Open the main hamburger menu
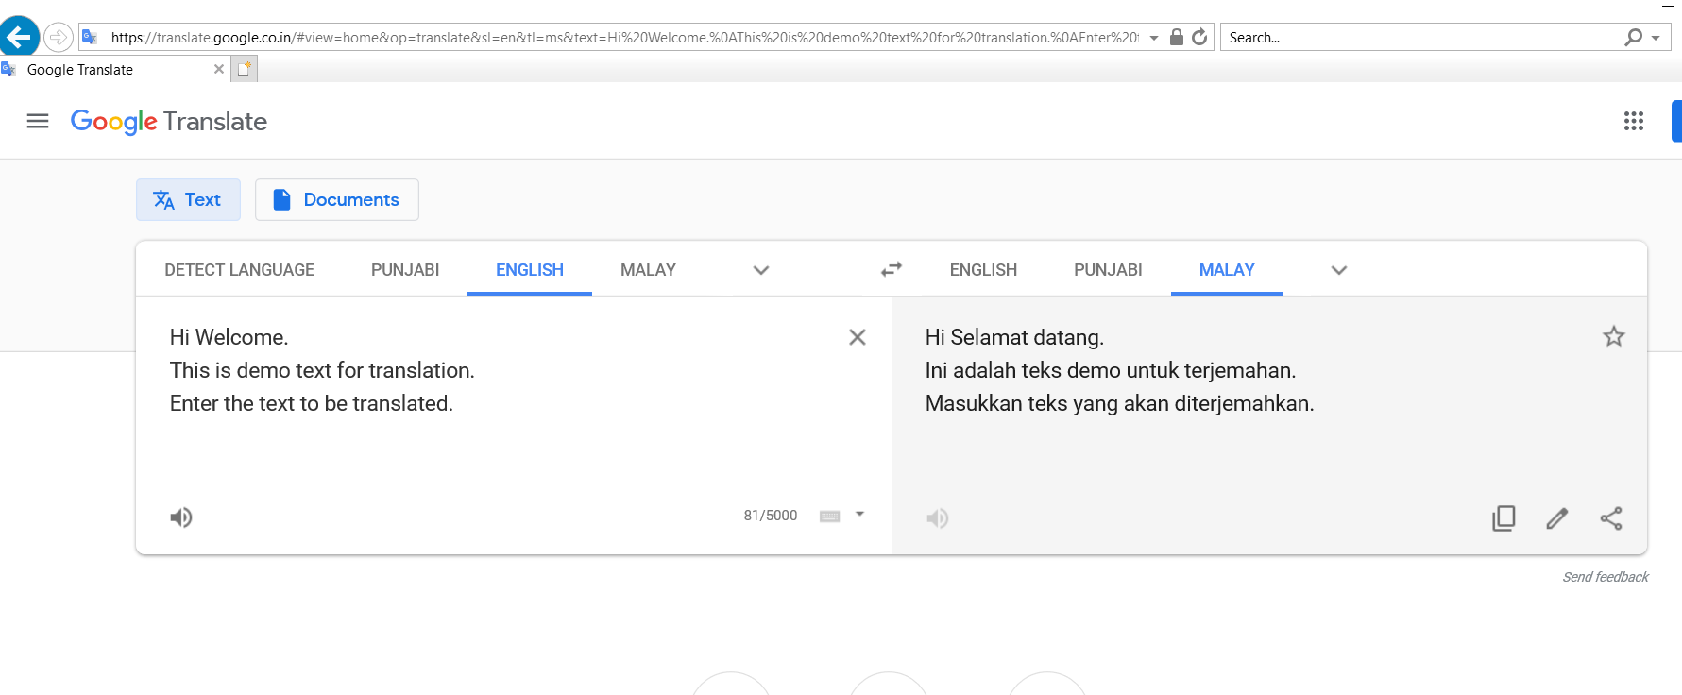 [38, 121]
